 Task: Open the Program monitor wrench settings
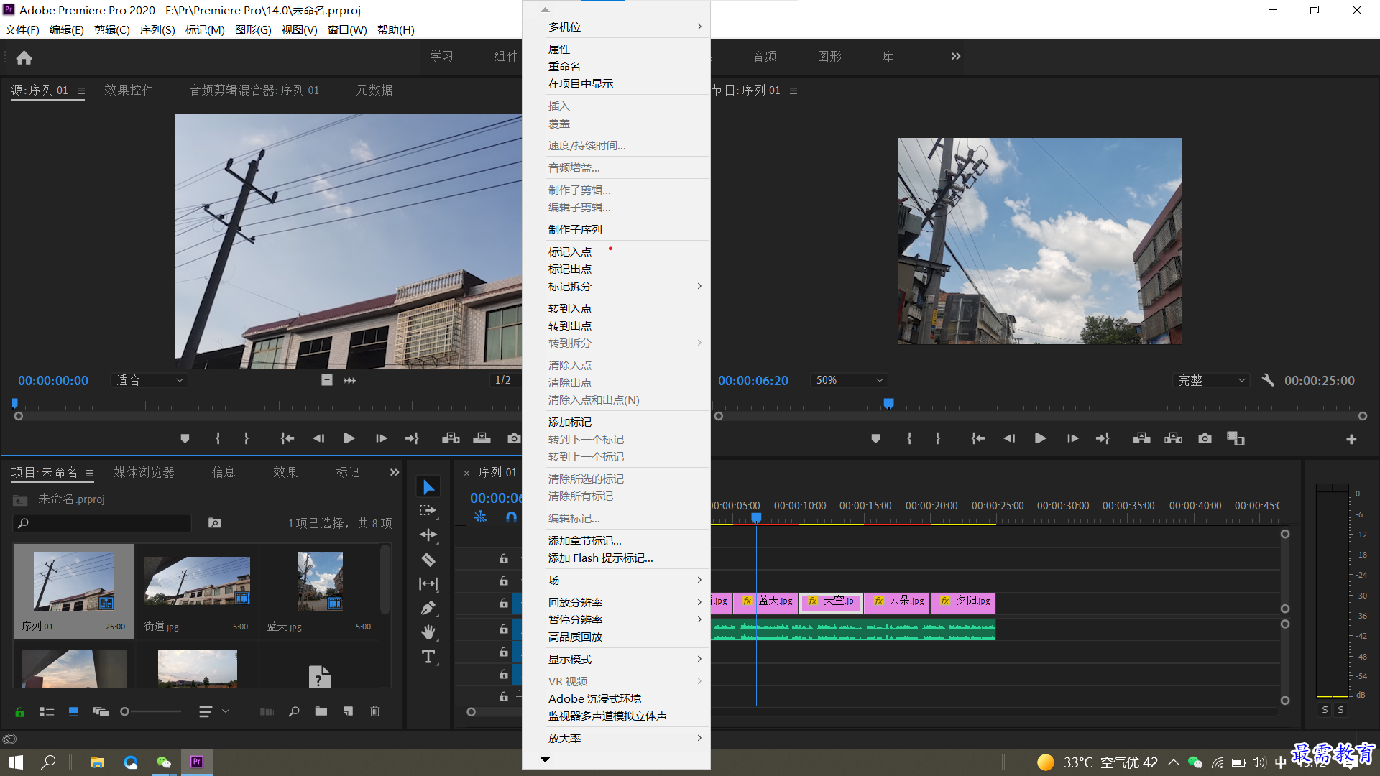coord(1268,380)
